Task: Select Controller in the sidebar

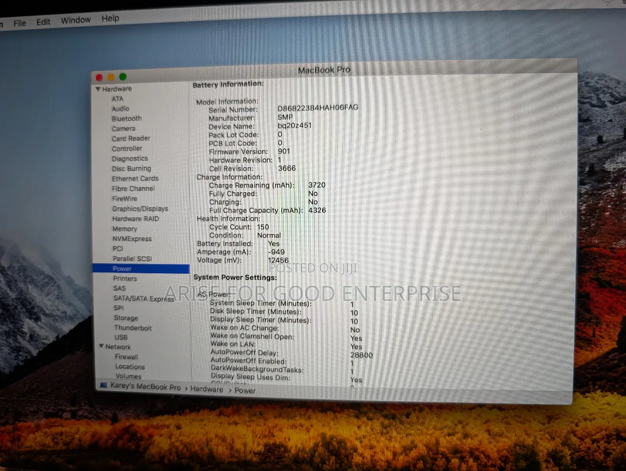Action: (127, 149)
